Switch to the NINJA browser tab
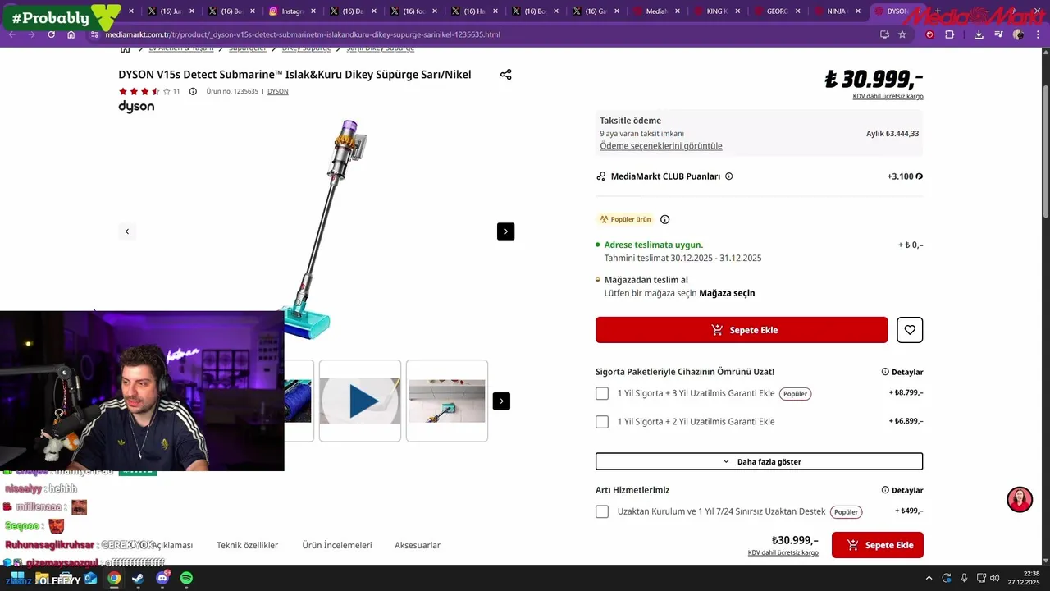Screen dimensions: 1050x591 click(839, 11)
